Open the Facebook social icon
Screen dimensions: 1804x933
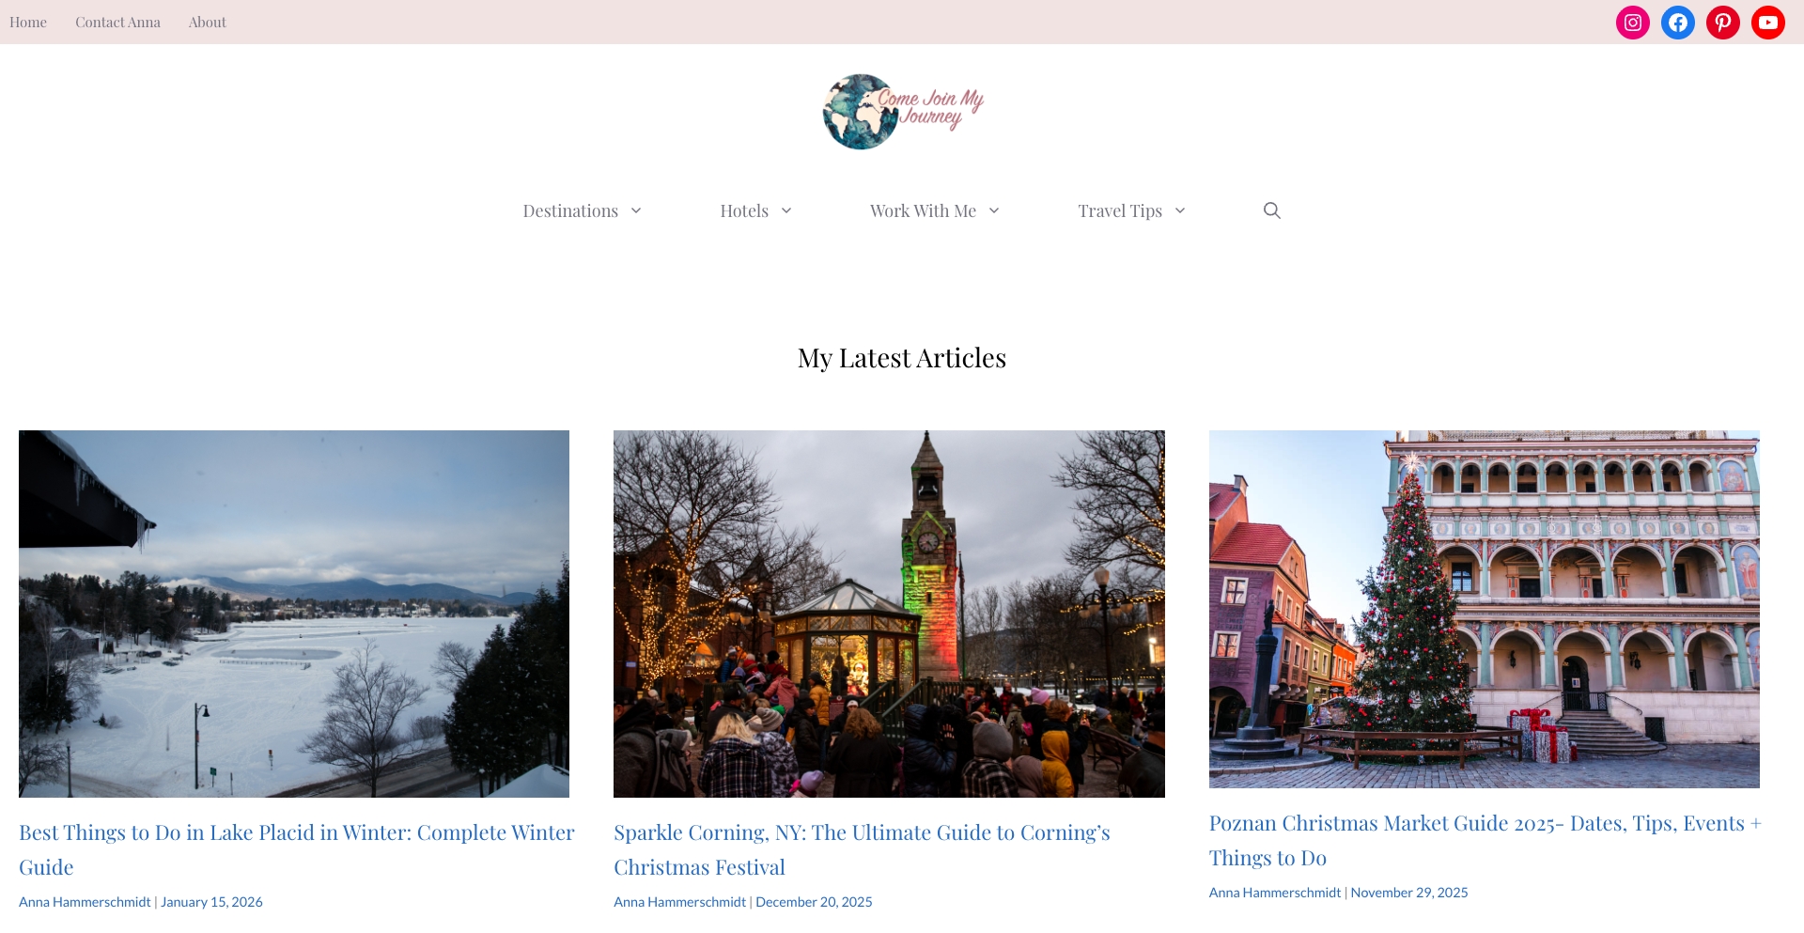point(1678,22)
